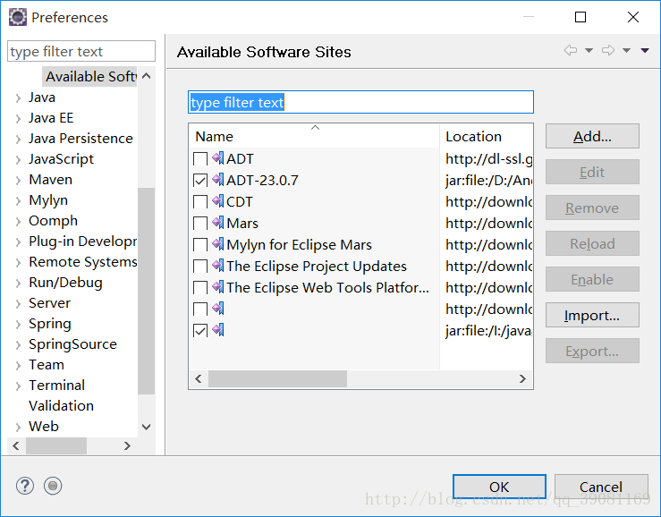Select the Plug-in Development tree item
This screenshot has height=517, width=661.
coord(82,242)
